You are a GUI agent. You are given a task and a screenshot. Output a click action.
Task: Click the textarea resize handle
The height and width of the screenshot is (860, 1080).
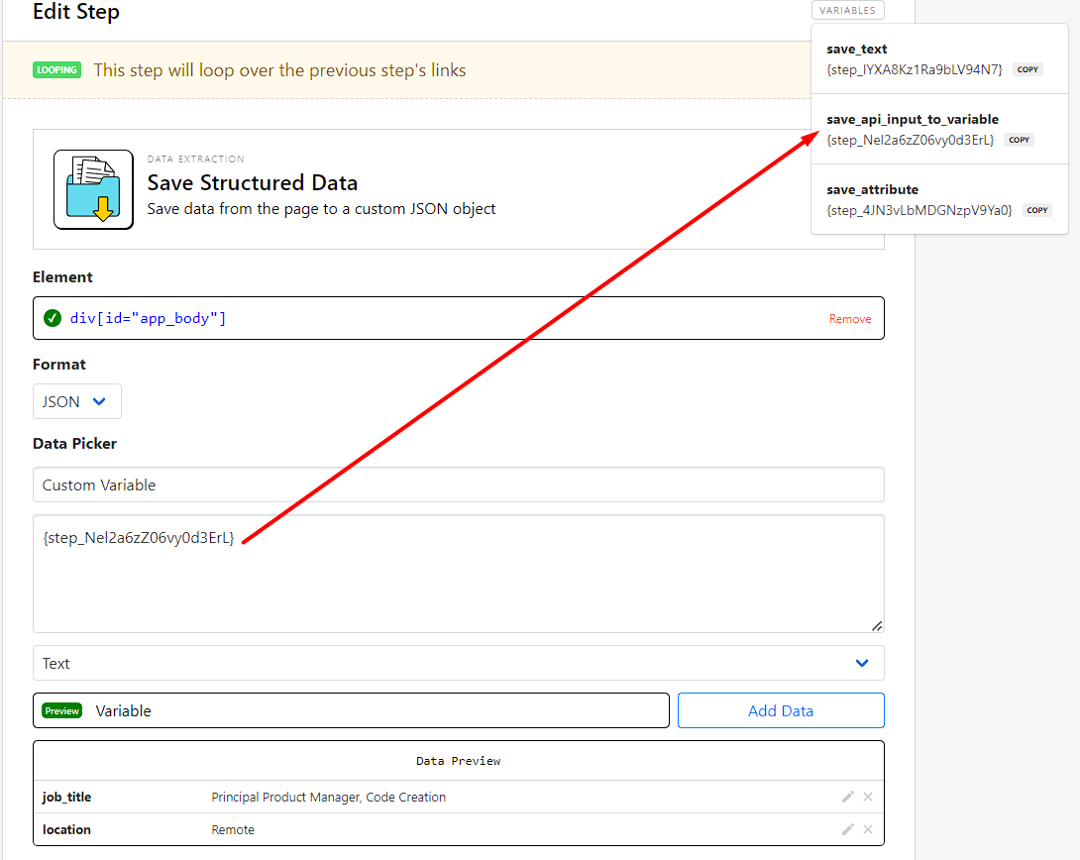coord(877,626)
